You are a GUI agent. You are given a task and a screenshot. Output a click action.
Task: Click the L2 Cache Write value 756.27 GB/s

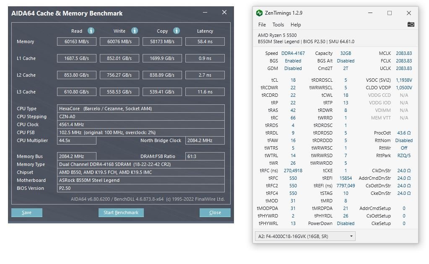point(119,75)
